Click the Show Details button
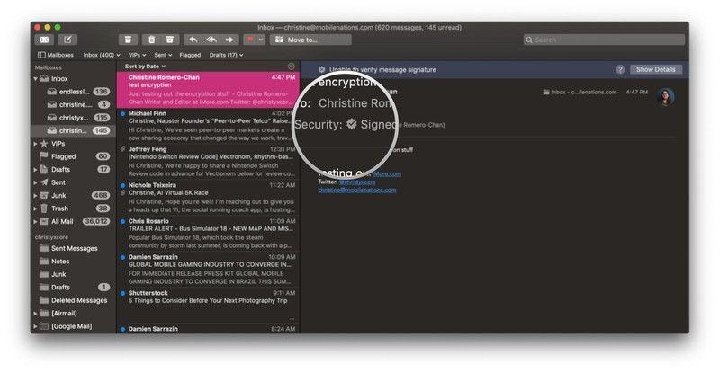Image resolution: width=720 pixels, height=373 pixels. pyautogui.click(x=656, y=70)
